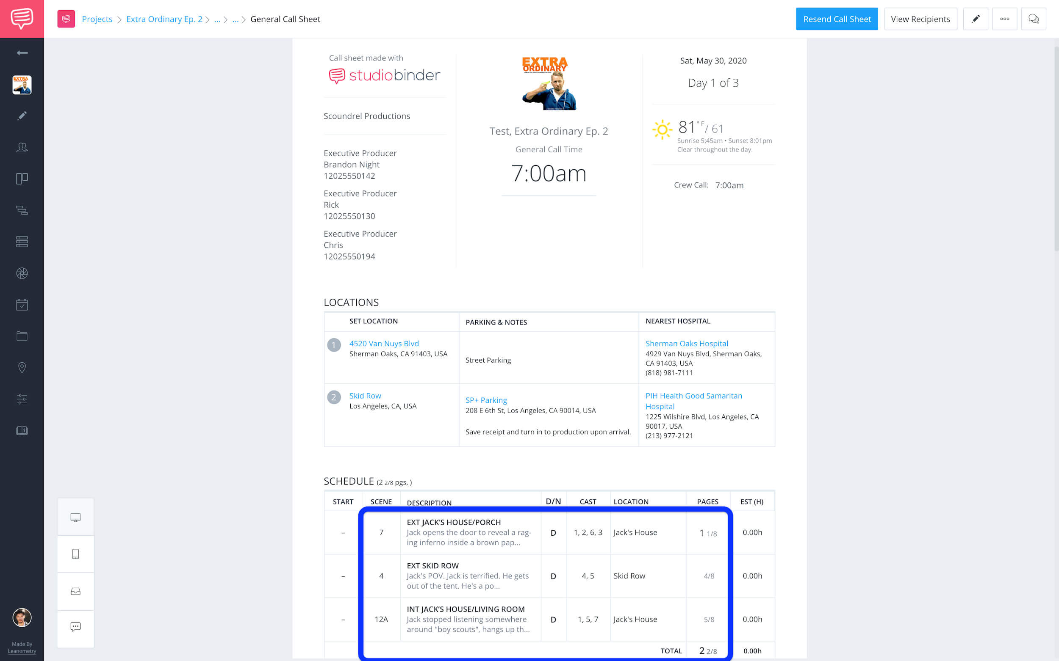This screenshot has height=661, width=1059.
Task: Click the Projects breadcrumb dropdown
Action: pyautogui.click(x=97, y=18)
